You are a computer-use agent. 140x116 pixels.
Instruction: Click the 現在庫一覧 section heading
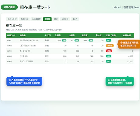14,26
